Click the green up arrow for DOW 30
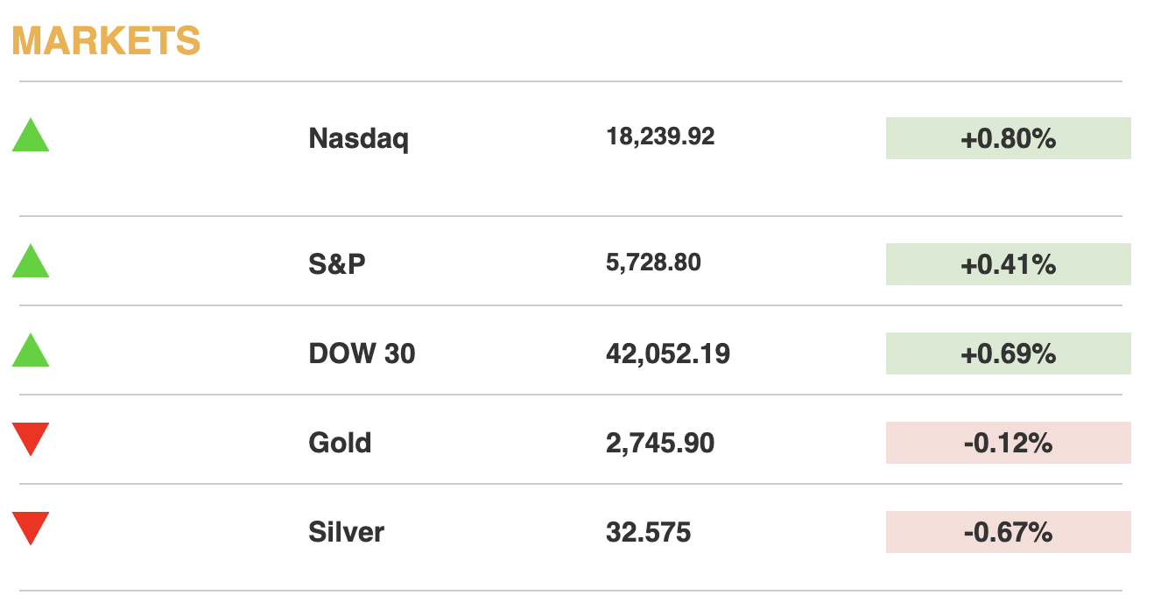 coord(31,353)
